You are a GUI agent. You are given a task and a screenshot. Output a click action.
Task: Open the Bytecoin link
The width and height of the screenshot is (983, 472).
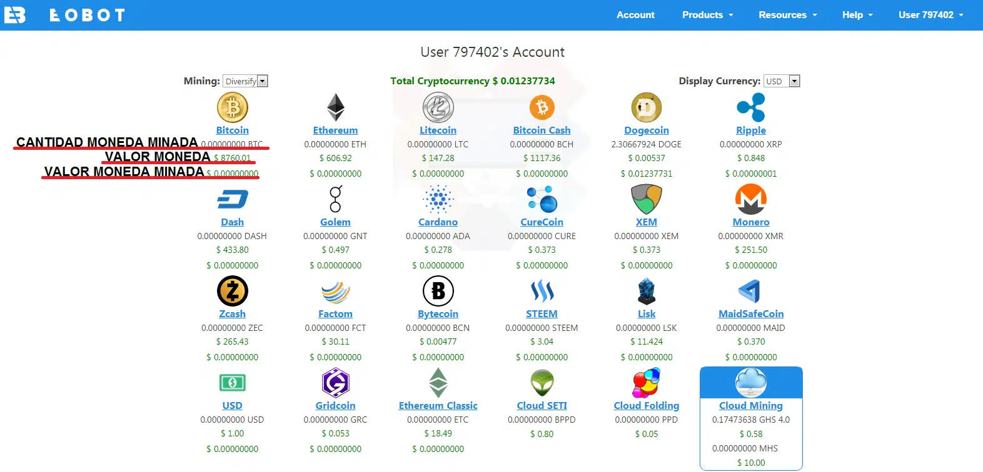438,314
